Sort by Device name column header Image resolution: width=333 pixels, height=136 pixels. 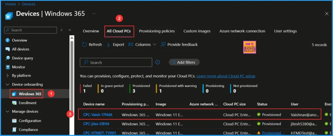point(94,104)
